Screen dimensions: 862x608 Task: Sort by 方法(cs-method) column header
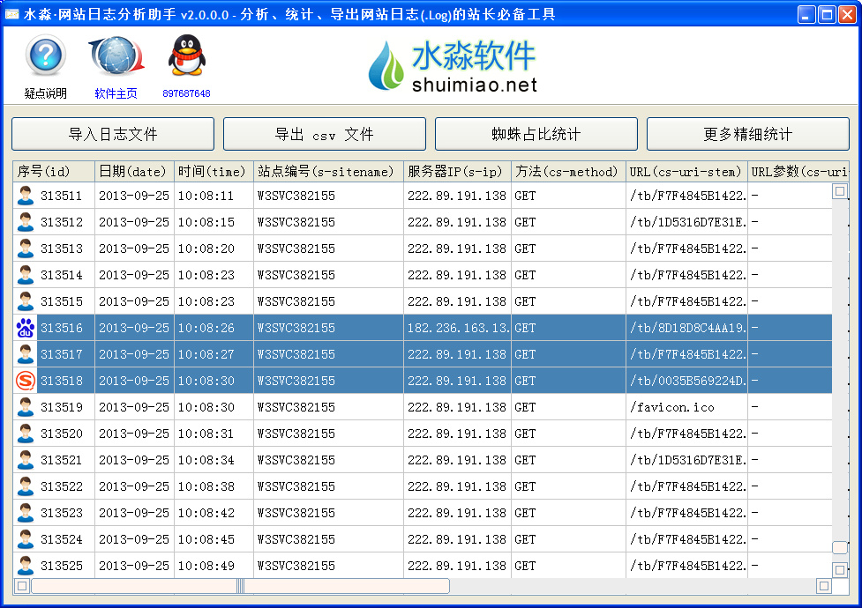click(568, 171)
